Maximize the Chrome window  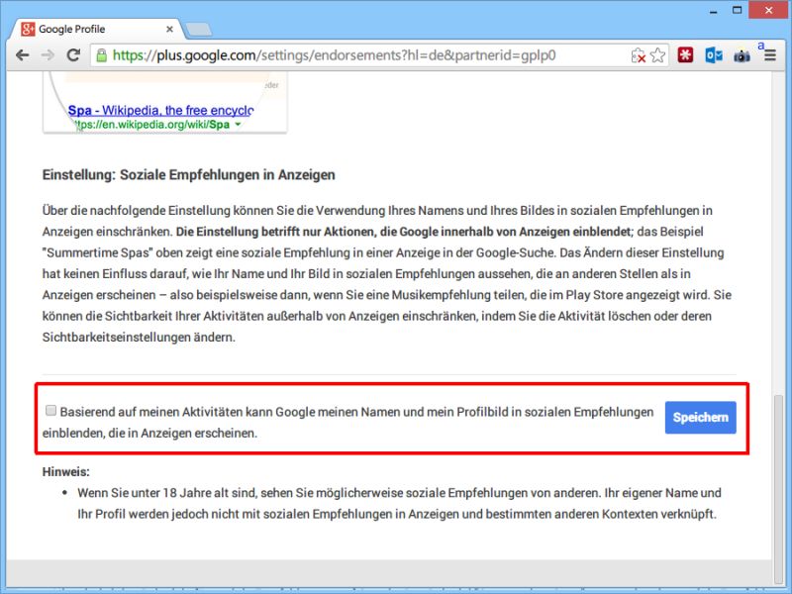point(737,11)
